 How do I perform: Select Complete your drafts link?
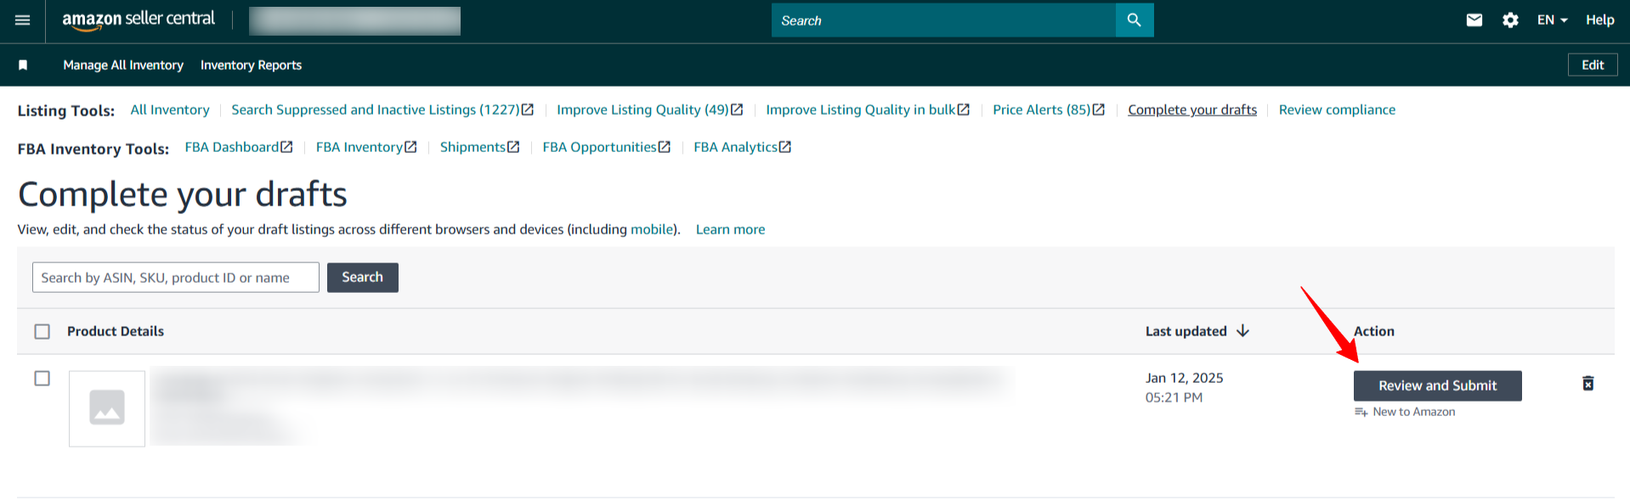[x=1192, y=110]
